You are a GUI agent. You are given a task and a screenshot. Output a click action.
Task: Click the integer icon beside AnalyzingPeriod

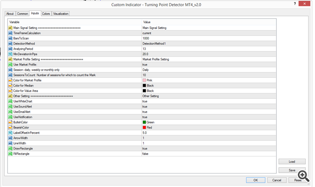pos(10,49)
